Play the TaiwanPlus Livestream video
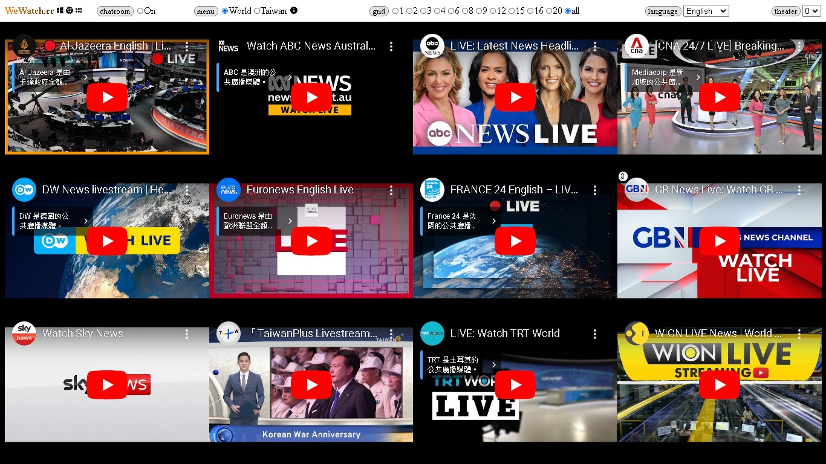Screen dimensions: 826x464 [311, 385]
